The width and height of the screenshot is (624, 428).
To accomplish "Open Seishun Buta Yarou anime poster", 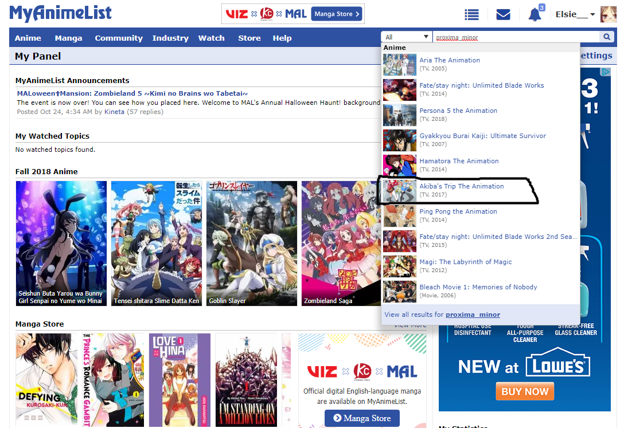I will click(x=61, y=243).
